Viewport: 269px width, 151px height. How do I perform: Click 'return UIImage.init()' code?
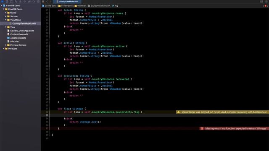click(85, 122)
